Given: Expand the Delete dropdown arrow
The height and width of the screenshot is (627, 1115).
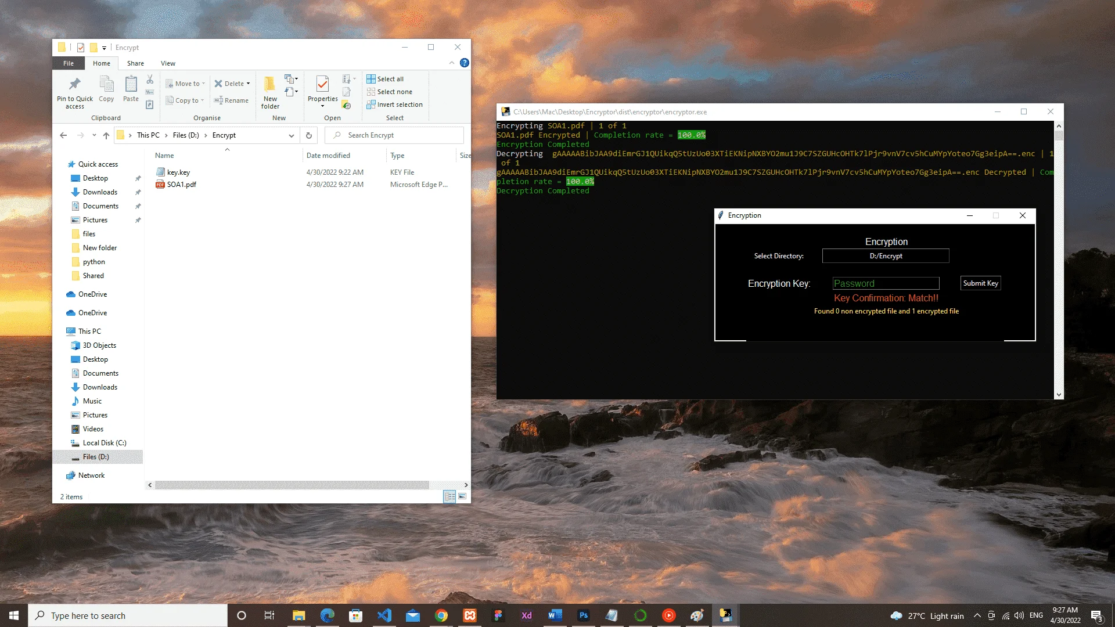Looking at the screenshot, I should coord(249,84).
